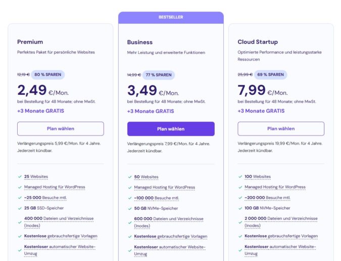
Task: Choose the Cloud Startup 'Plan wählen' button
Action: pos(281,128)
